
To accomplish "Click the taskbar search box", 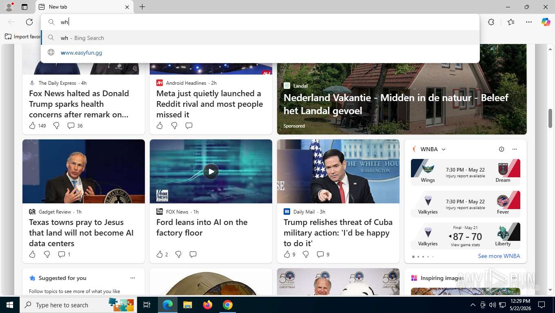I will click(x=78, y=305).
